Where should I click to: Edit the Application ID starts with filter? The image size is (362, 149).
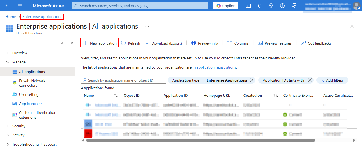283,80
